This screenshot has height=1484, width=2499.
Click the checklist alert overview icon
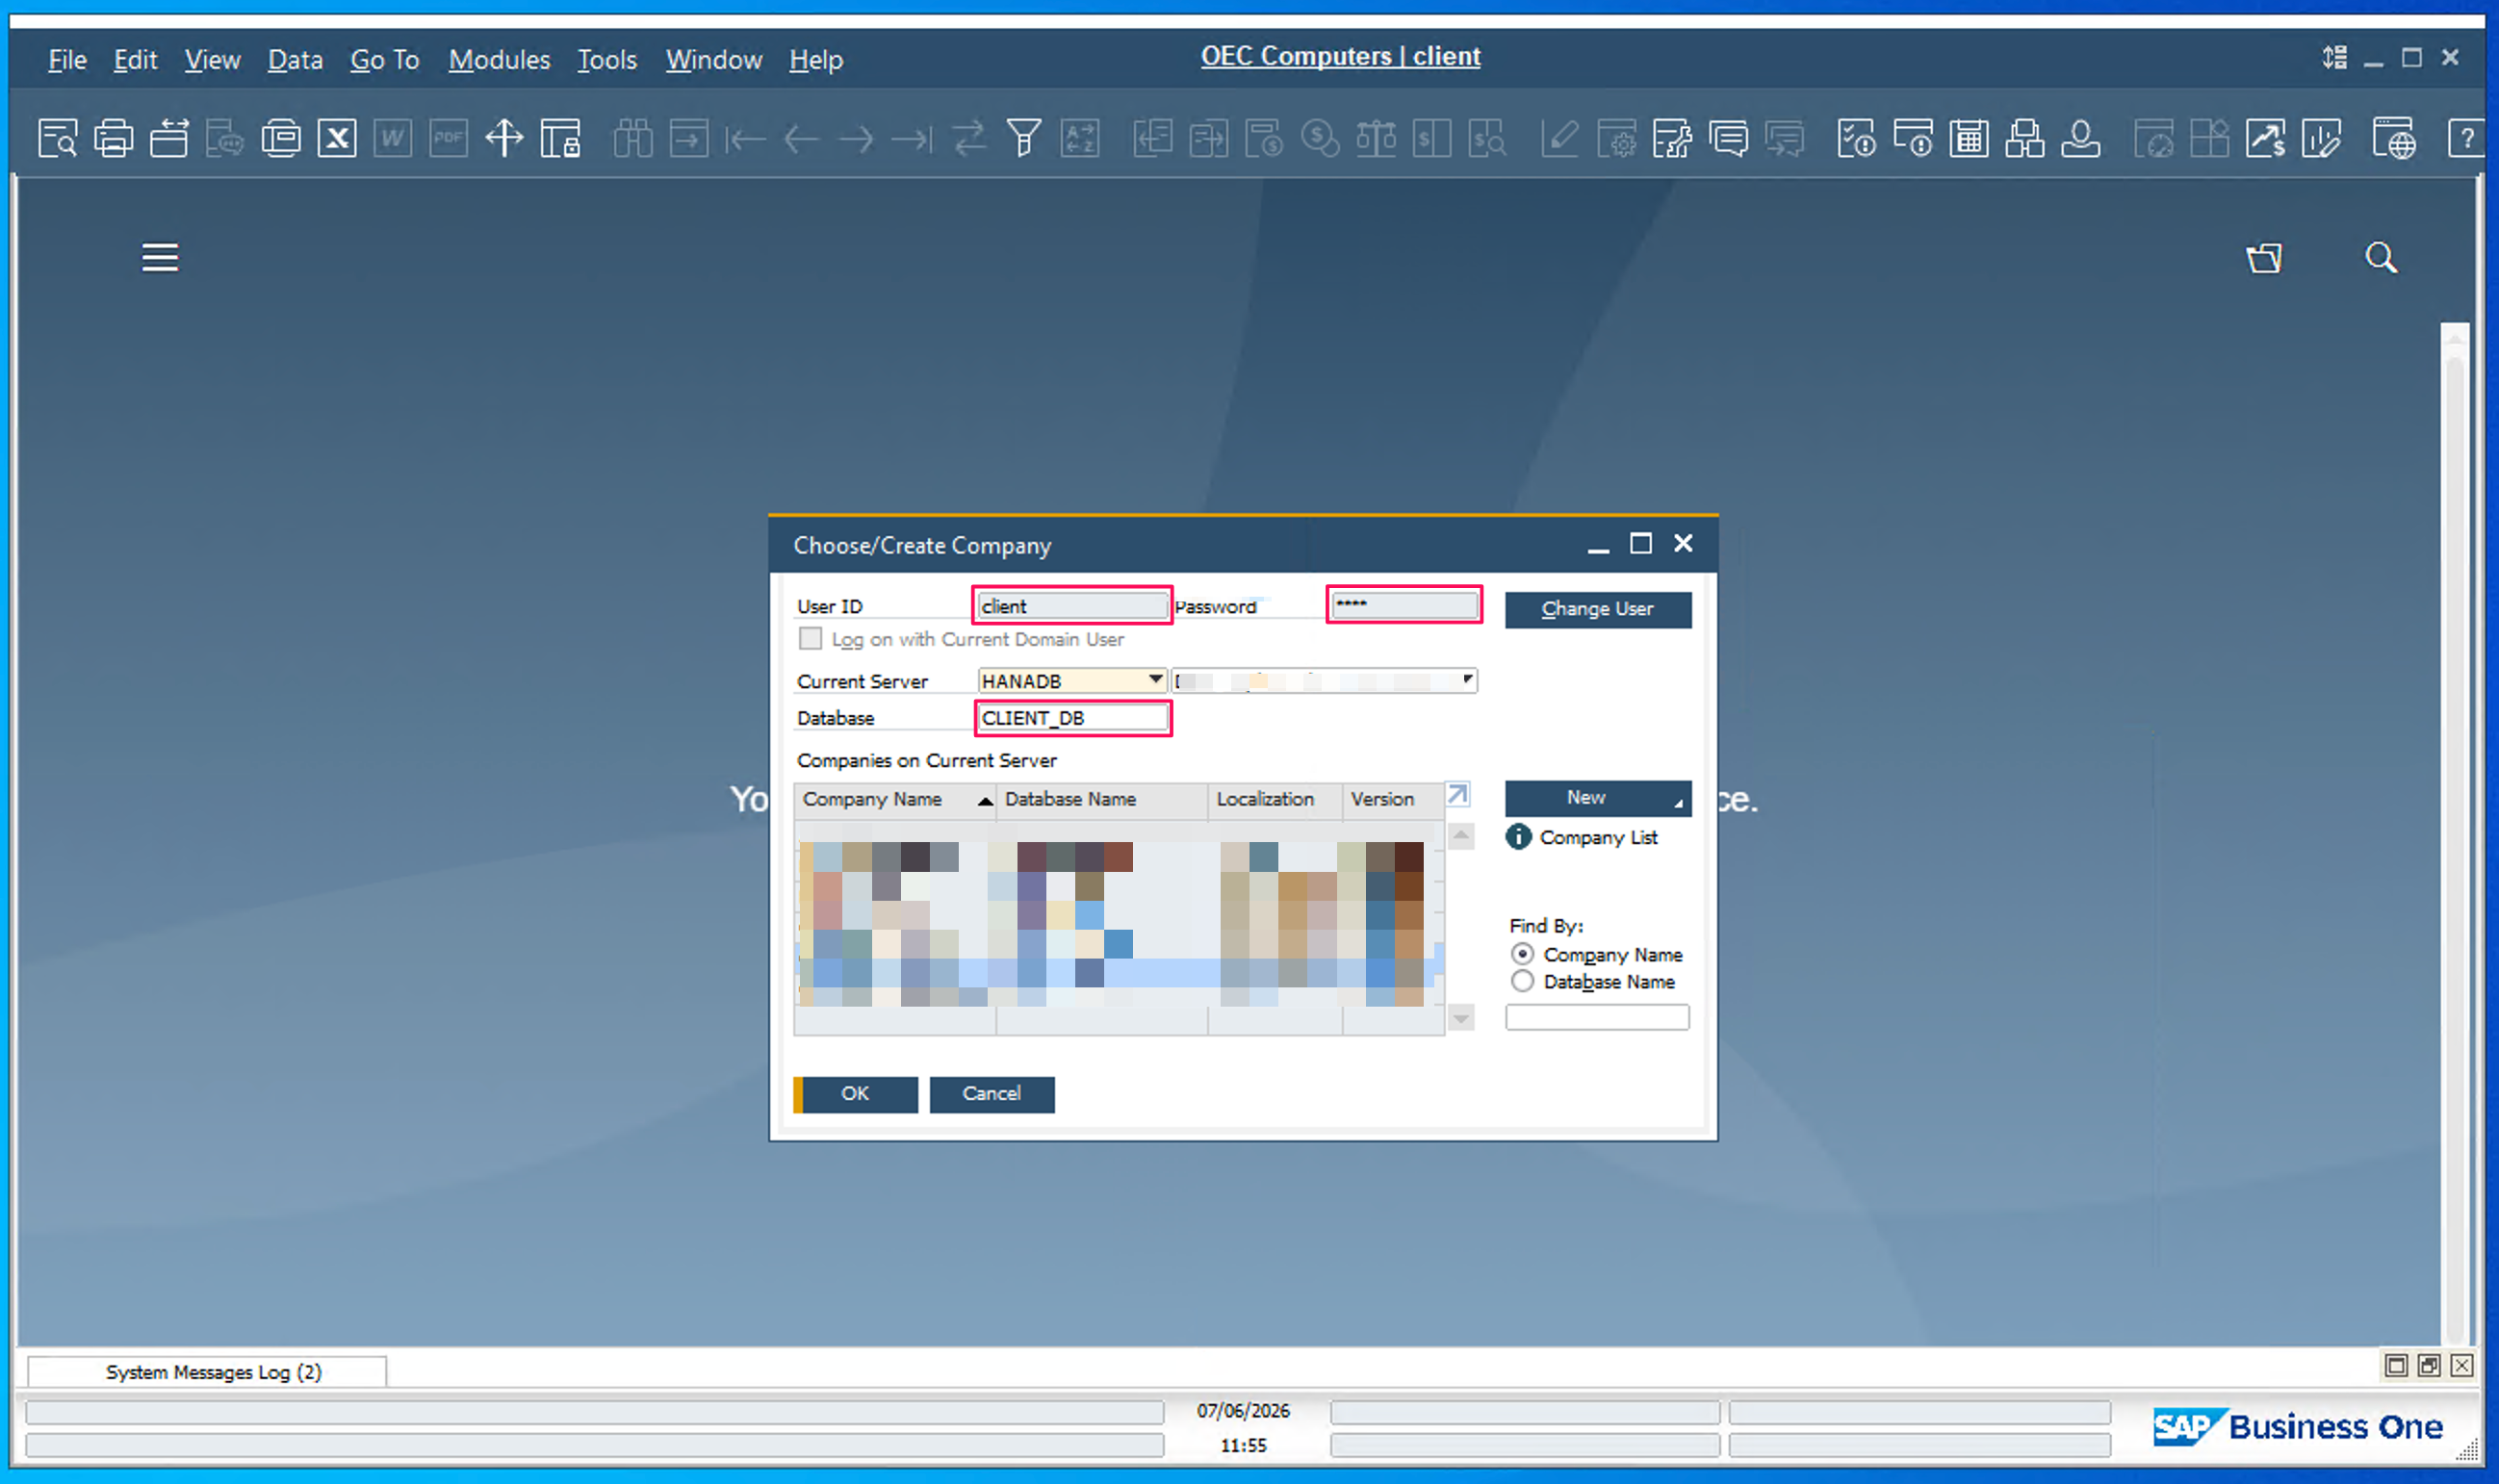1856,138
